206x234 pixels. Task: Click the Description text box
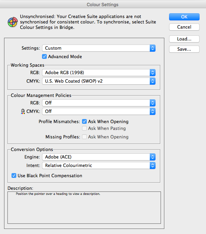click(84, 207)
